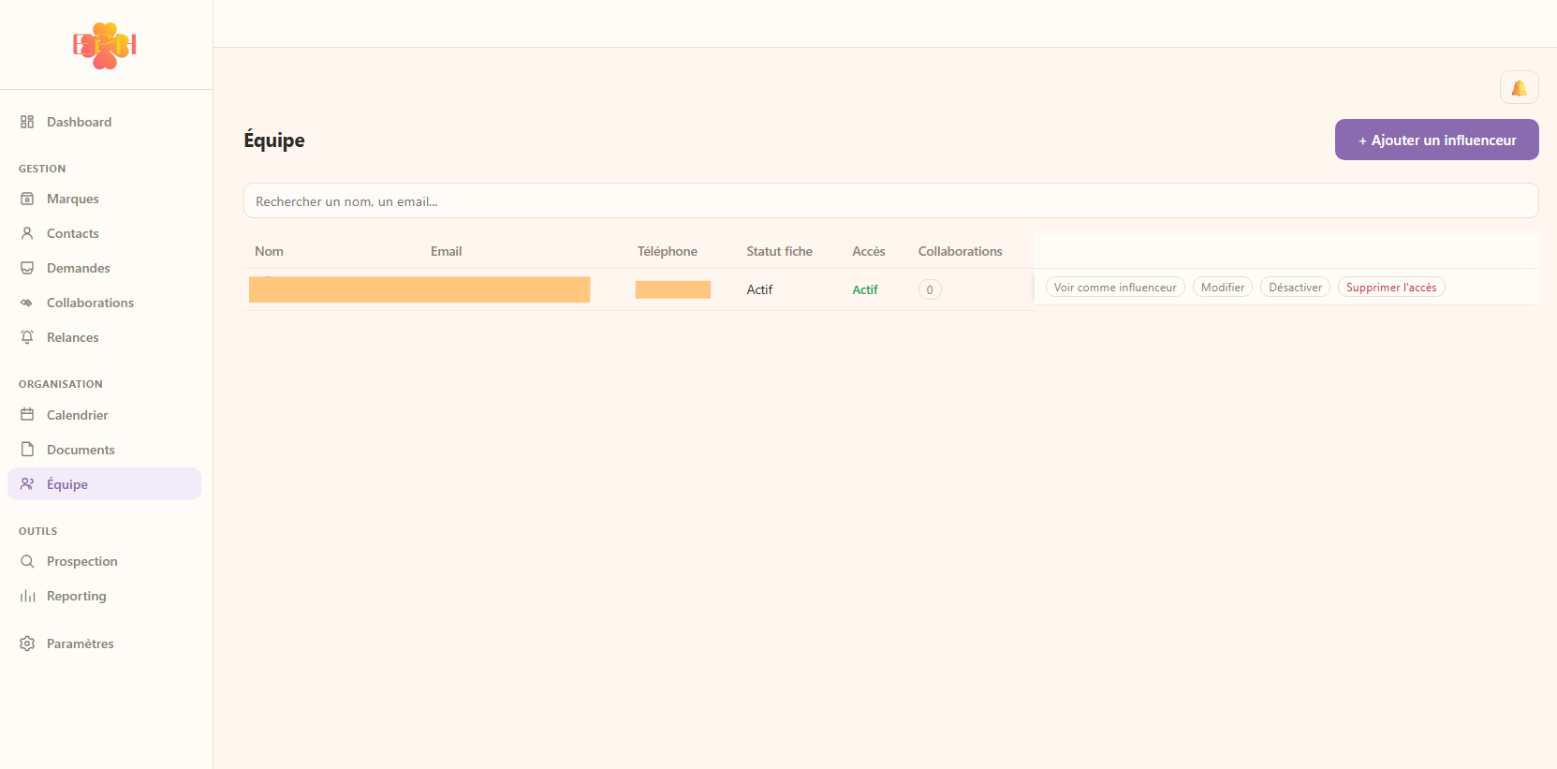Click the Reporting bar chart icon
Screen dimensions: 1557x769
[27, 596]
